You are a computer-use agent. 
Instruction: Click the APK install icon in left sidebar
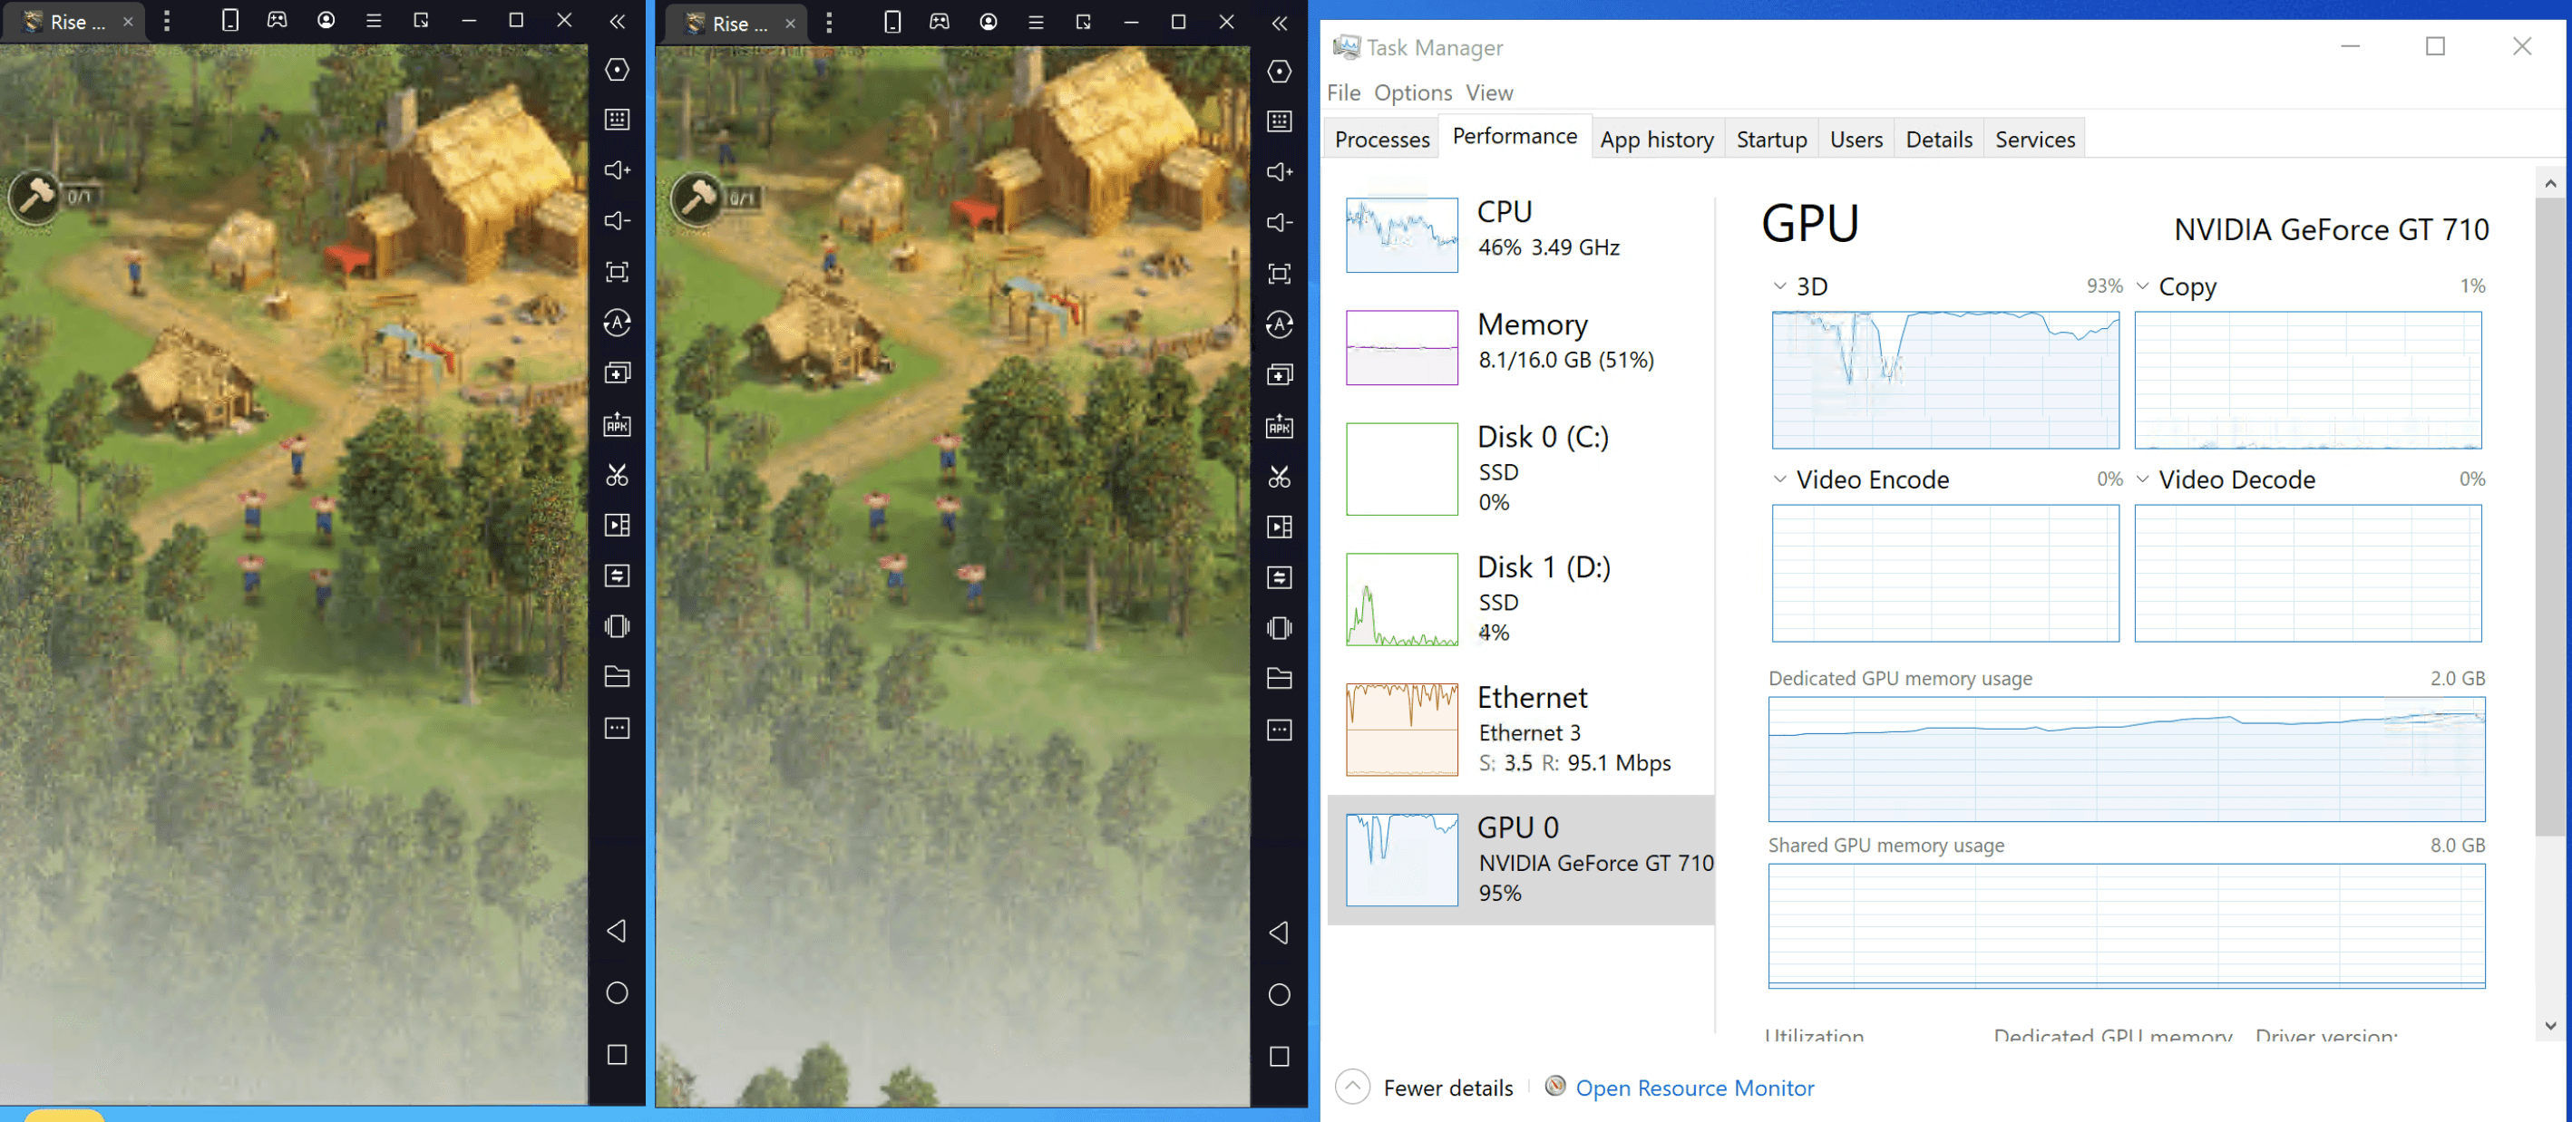[617, 424]
